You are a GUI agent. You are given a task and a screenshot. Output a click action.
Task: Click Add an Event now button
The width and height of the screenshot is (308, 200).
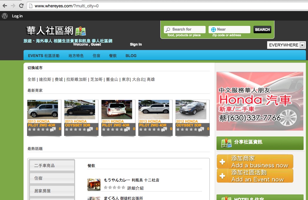click(255, 176)
